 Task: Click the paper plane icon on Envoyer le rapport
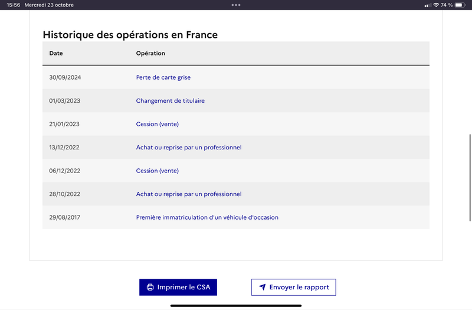point(263,287)
